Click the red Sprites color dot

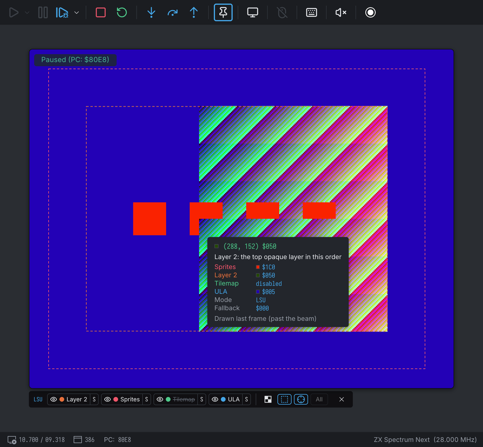coord(116,399)
